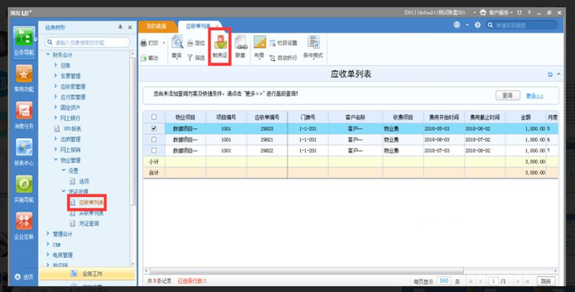Open the dropdown arrow beside smiley icon
This screenshot has width=575, height=292.
pyautogui.click(x=467, y=25)
